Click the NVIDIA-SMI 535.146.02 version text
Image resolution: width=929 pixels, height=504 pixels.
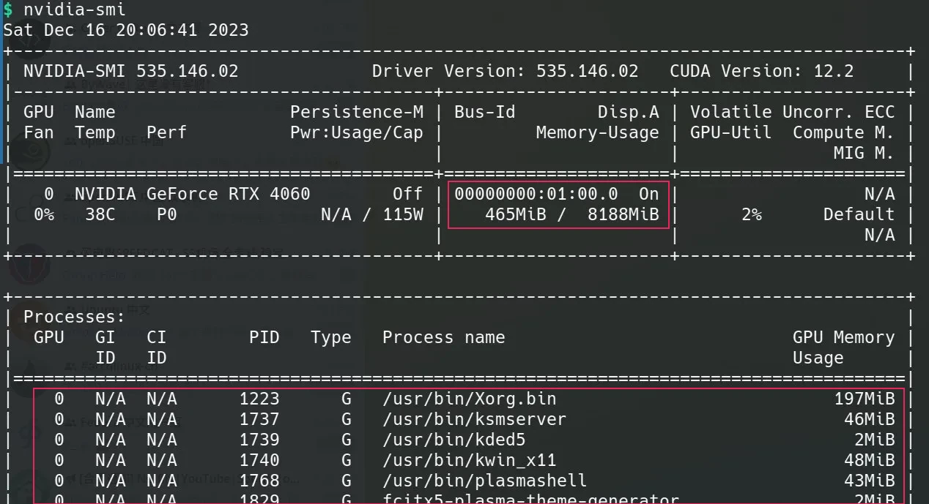tap(130, 71)
